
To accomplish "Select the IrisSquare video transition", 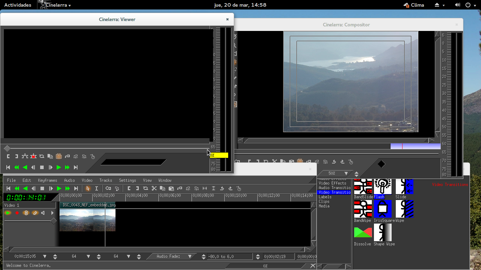I will [x=383, y=209].
